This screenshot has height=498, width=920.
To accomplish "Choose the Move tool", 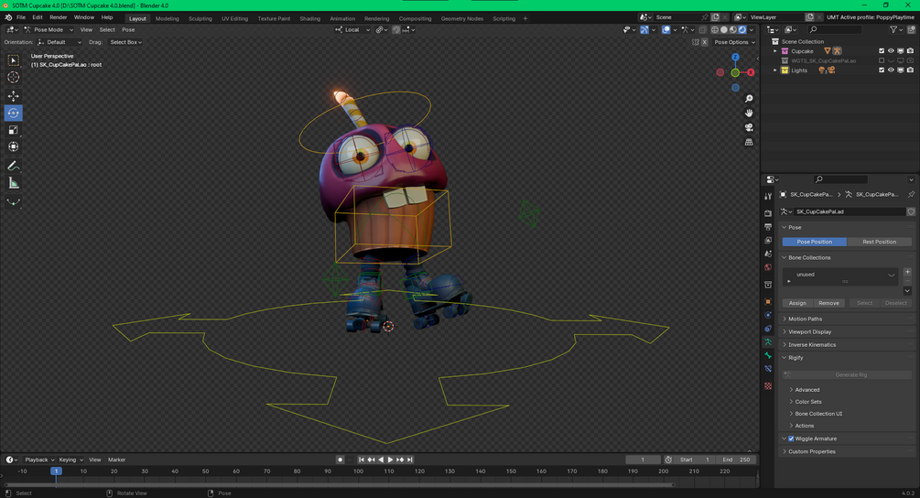I will [13, 95].
